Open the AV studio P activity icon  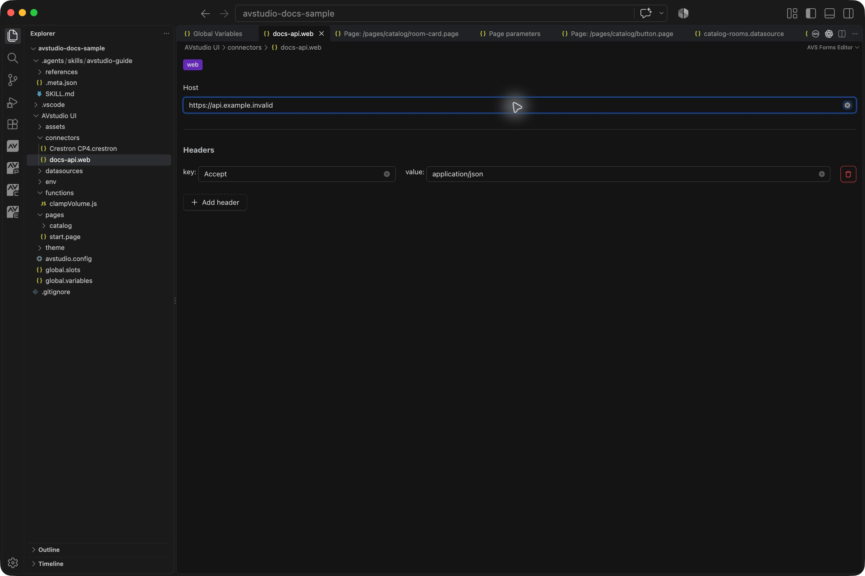tap(13, 168)
